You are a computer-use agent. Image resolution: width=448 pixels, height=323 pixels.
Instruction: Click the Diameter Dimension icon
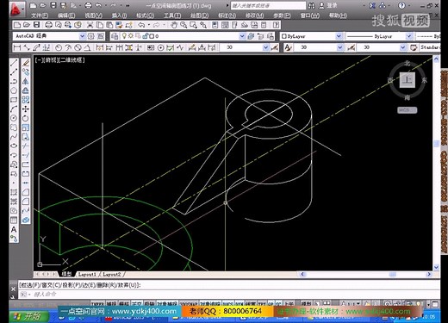click(78, 47)
